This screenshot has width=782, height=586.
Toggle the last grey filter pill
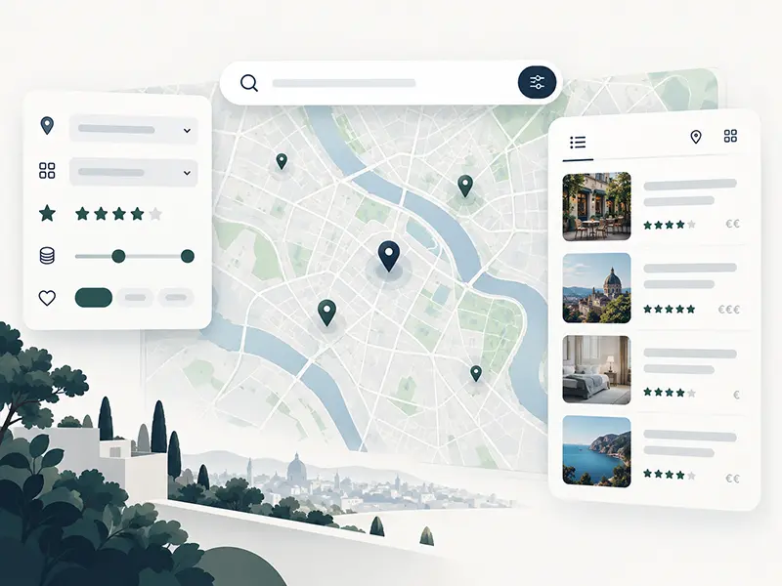[176, 298]
